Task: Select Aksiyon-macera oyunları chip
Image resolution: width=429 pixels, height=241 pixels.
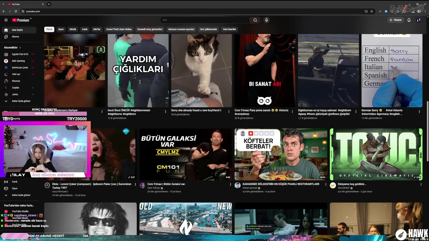Action: pyautogui.click(x=181, y=29)
